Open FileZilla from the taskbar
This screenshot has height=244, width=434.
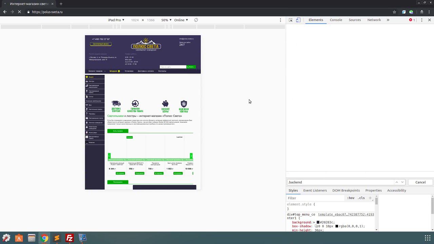point(70,238)
